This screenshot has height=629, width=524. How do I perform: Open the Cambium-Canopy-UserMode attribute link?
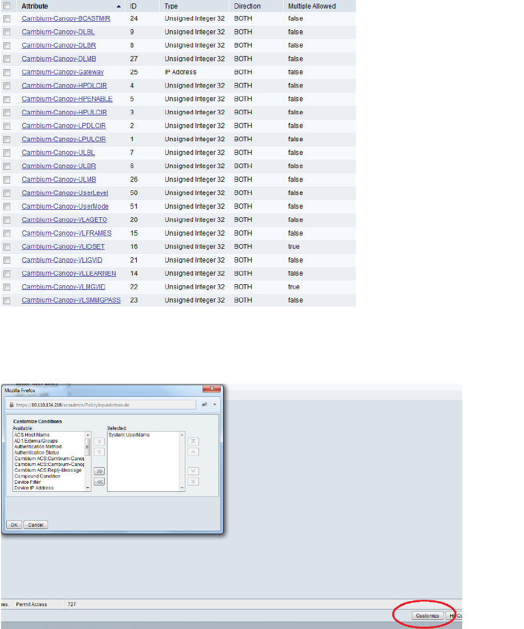click(x=65, y=206)
